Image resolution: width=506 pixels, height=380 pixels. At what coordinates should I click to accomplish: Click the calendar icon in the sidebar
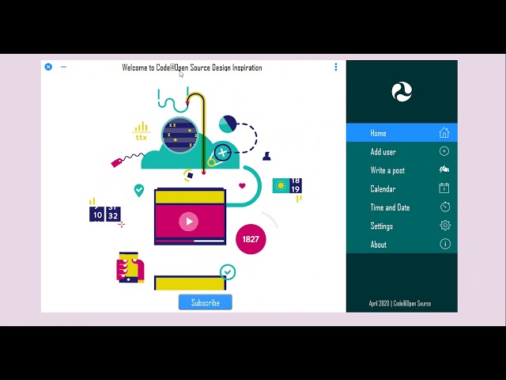[444, 188]
